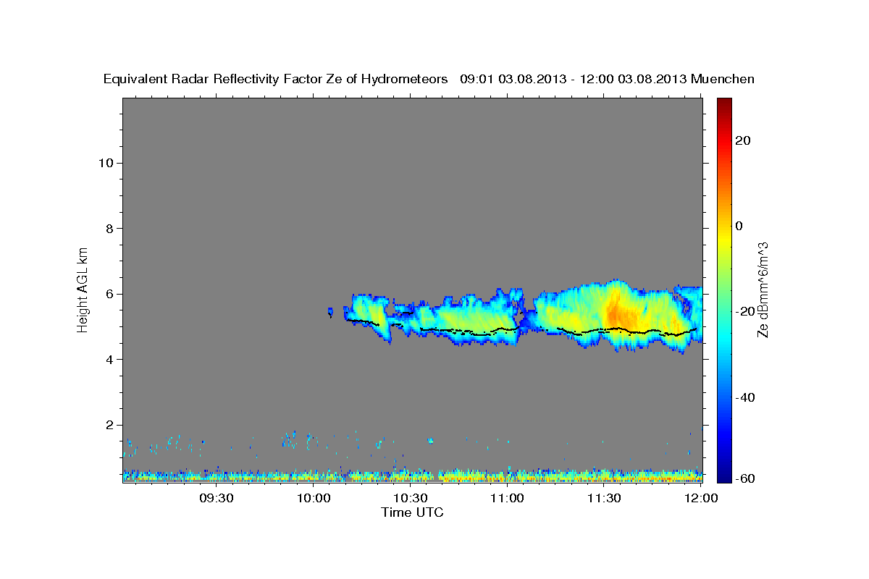
Task: Click the 09:30 time tick label
Action: [x=217, y=499]
